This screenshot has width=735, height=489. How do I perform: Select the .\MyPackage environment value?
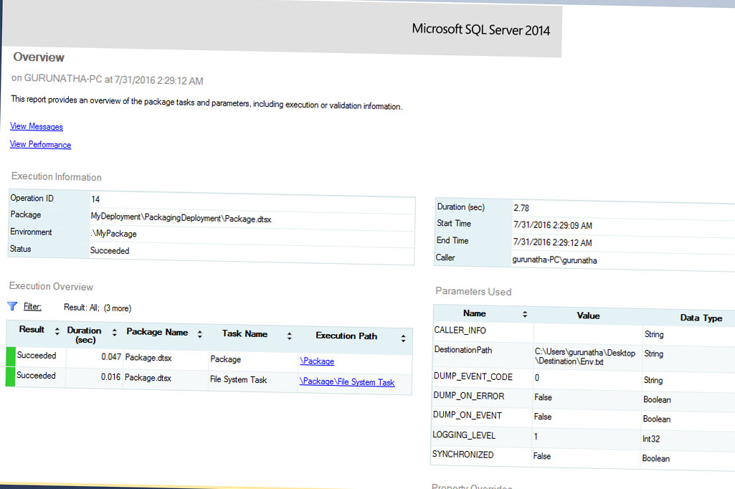click(114, 234)
